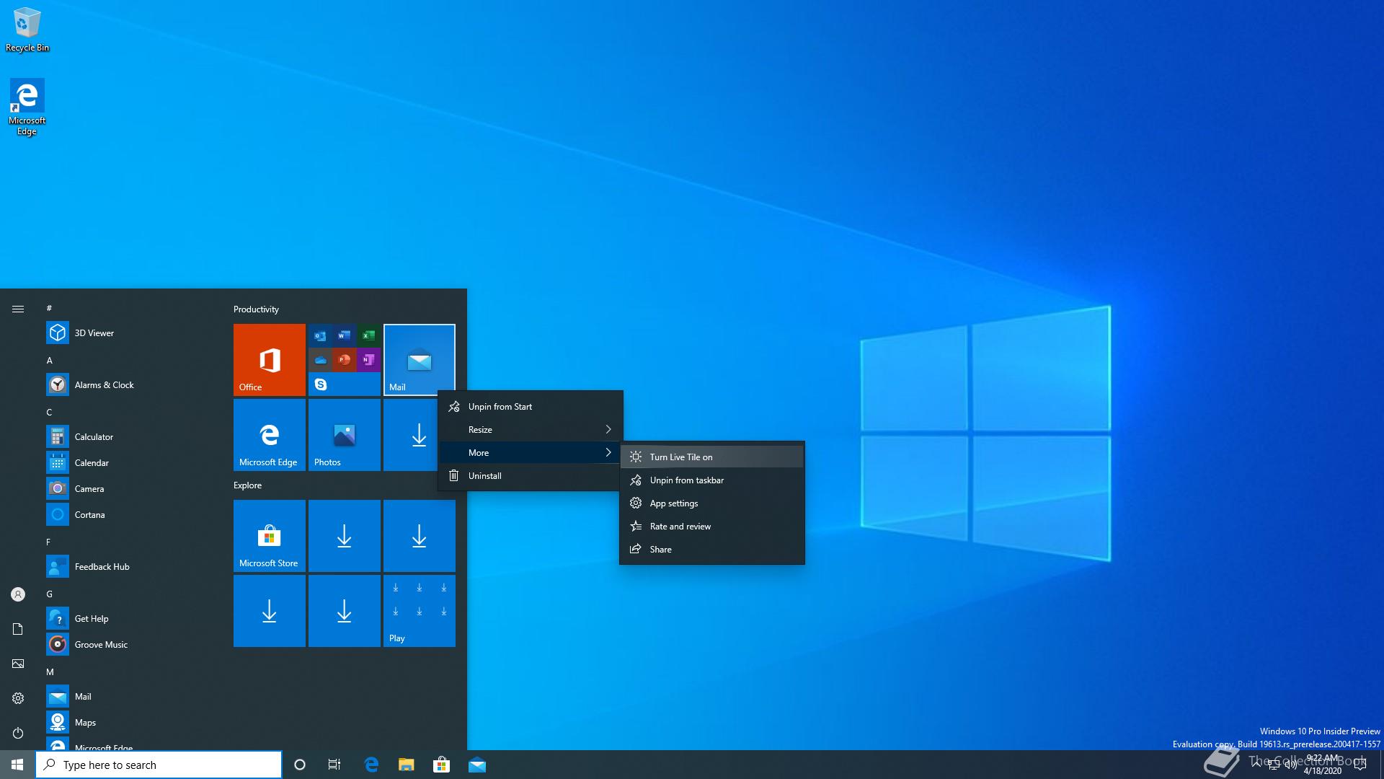Choose Unpin from Start
This screenshot has height=779, width=1384.
click(531, 407)
